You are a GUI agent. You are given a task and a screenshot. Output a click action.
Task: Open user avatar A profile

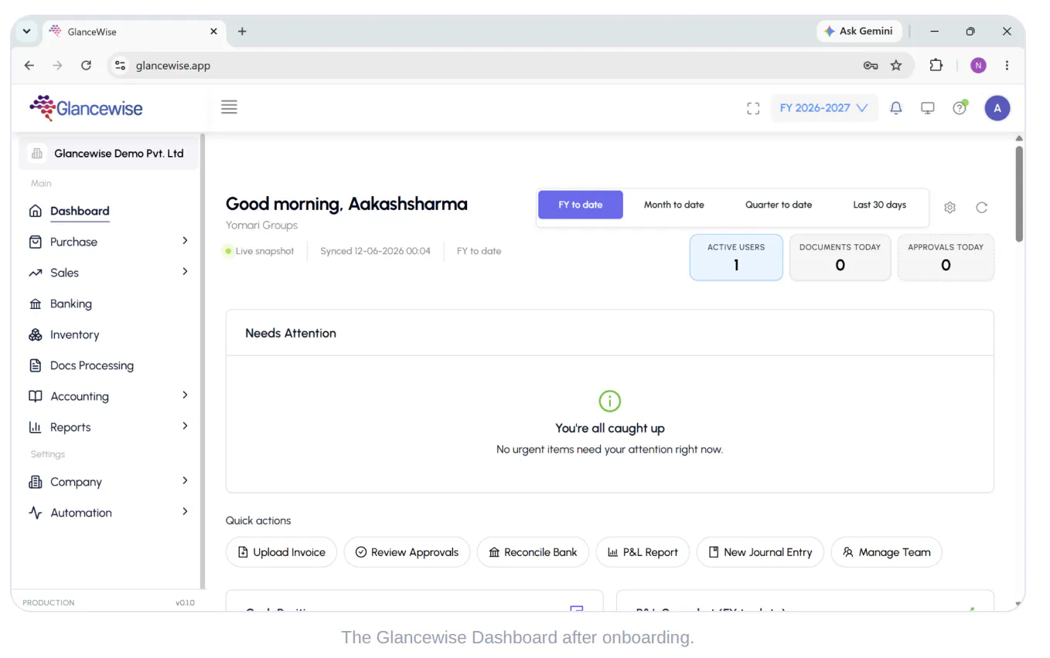click(x=997, y=108)
